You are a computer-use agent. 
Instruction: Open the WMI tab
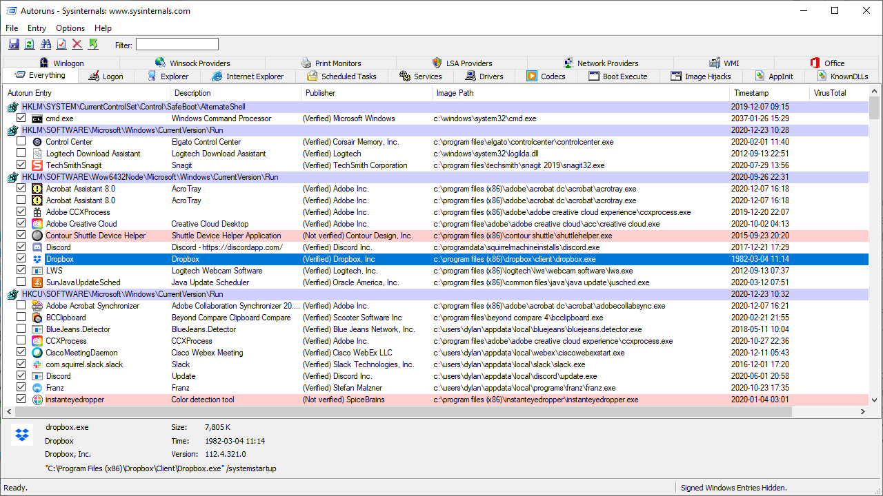[724, 63]
